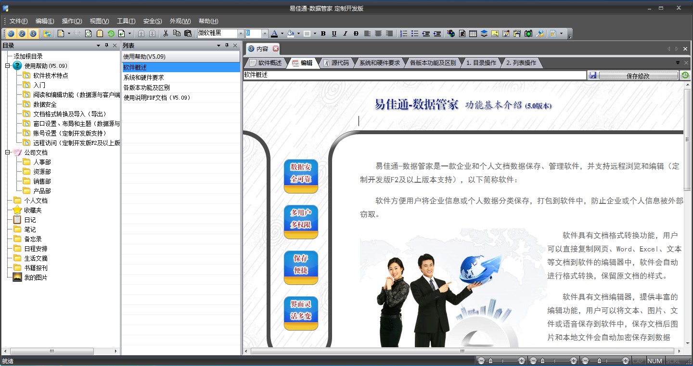Click the second zoom slider in status bar
This screenshot has width=693, height=366.
click(x=553, y=361)
